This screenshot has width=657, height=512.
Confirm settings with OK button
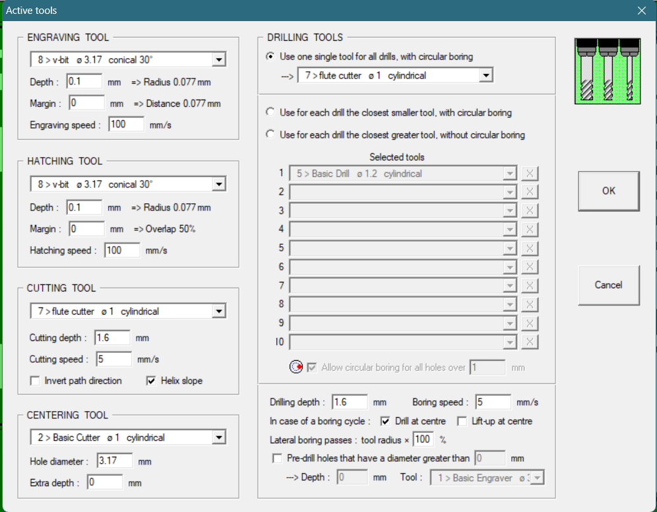(x=609, y=191)
